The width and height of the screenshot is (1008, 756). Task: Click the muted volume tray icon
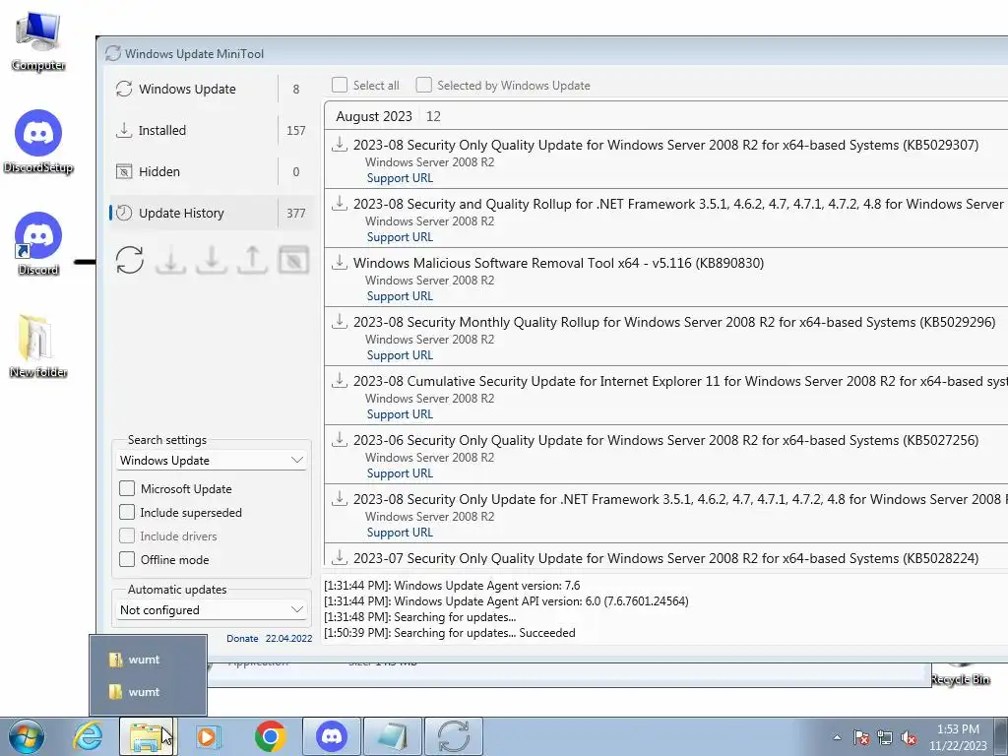[x=909, y=738]
